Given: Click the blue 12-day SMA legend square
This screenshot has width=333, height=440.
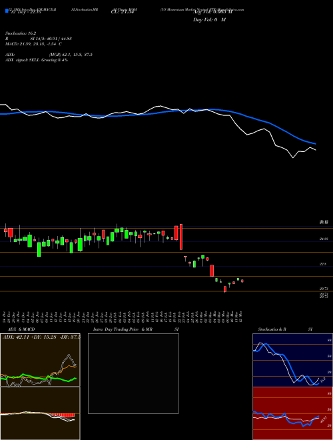Looking at the screenshot, I should click(x=7, y=11).
